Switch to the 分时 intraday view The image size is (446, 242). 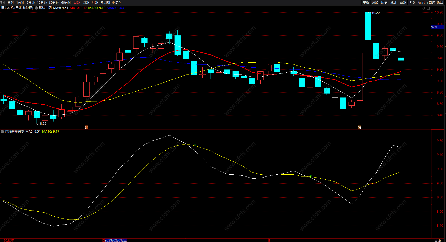(x=11, y=2)
